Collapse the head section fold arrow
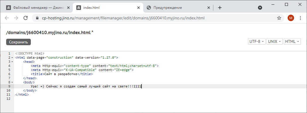 click(x=12, y=62)
